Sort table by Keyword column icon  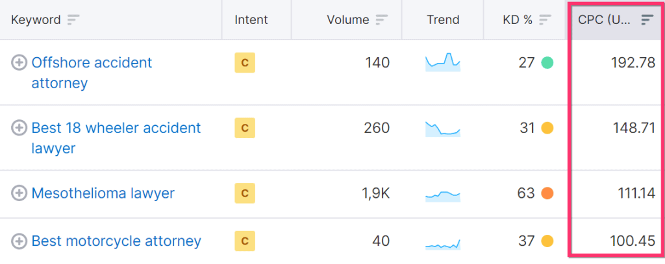(73, 20)
